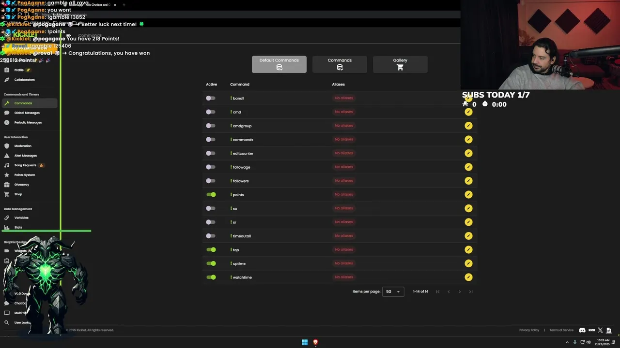Viewport: 620px width, 348px height.
Task: Open the items per page dropdown
Action: coord(393,291)
